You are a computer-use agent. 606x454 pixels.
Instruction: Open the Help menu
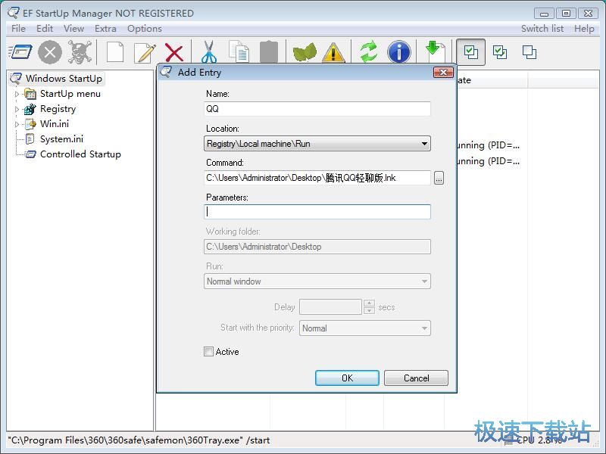coord(584,29)
